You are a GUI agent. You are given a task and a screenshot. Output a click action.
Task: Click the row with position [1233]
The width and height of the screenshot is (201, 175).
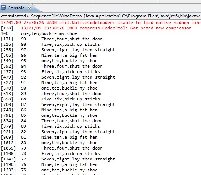(49, 170)
